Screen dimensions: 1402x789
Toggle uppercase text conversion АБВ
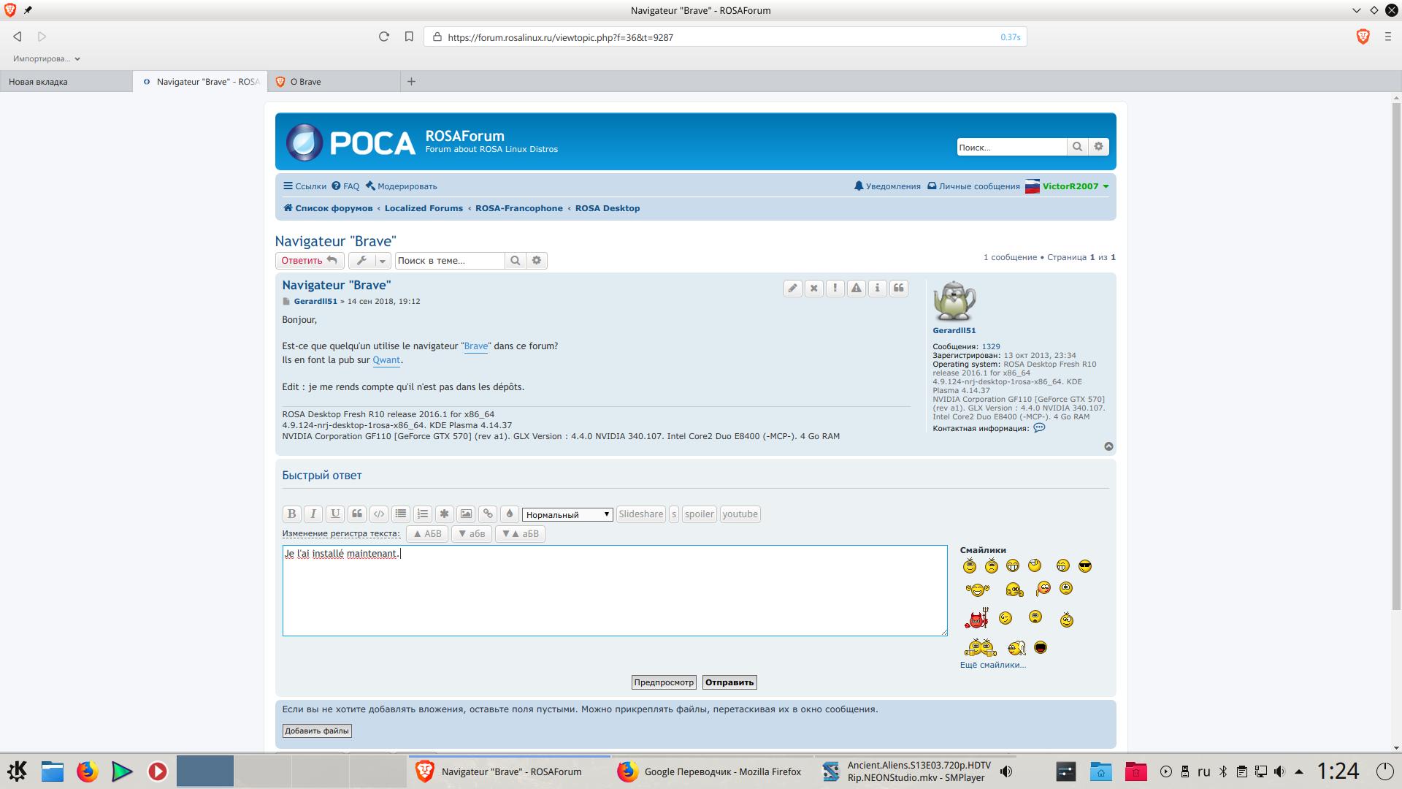pyautogui.click(x=427, y=533)
